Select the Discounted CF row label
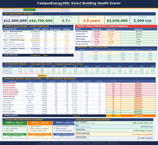Viewport: 158px width, 145px height. [x=8, y=71]
